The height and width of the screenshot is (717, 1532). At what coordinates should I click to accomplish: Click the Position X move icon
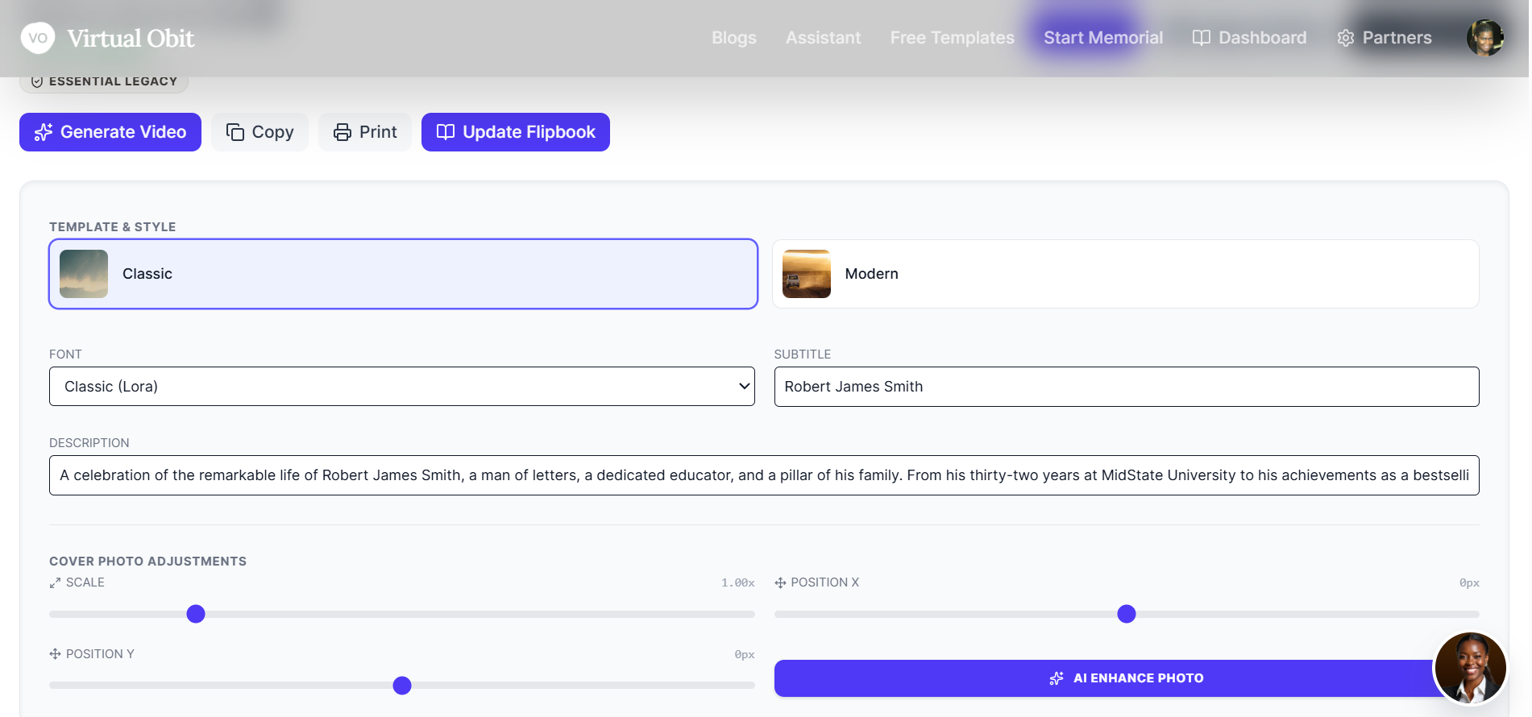780,582
